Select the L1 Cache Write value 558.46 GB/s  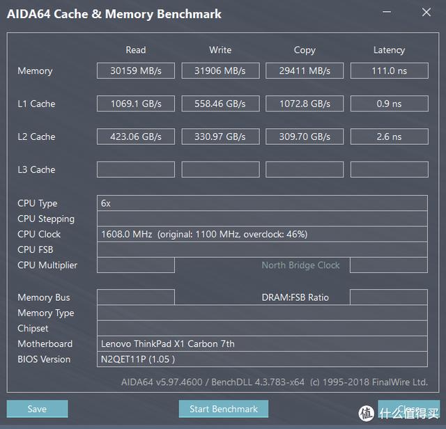pos(220,104)
